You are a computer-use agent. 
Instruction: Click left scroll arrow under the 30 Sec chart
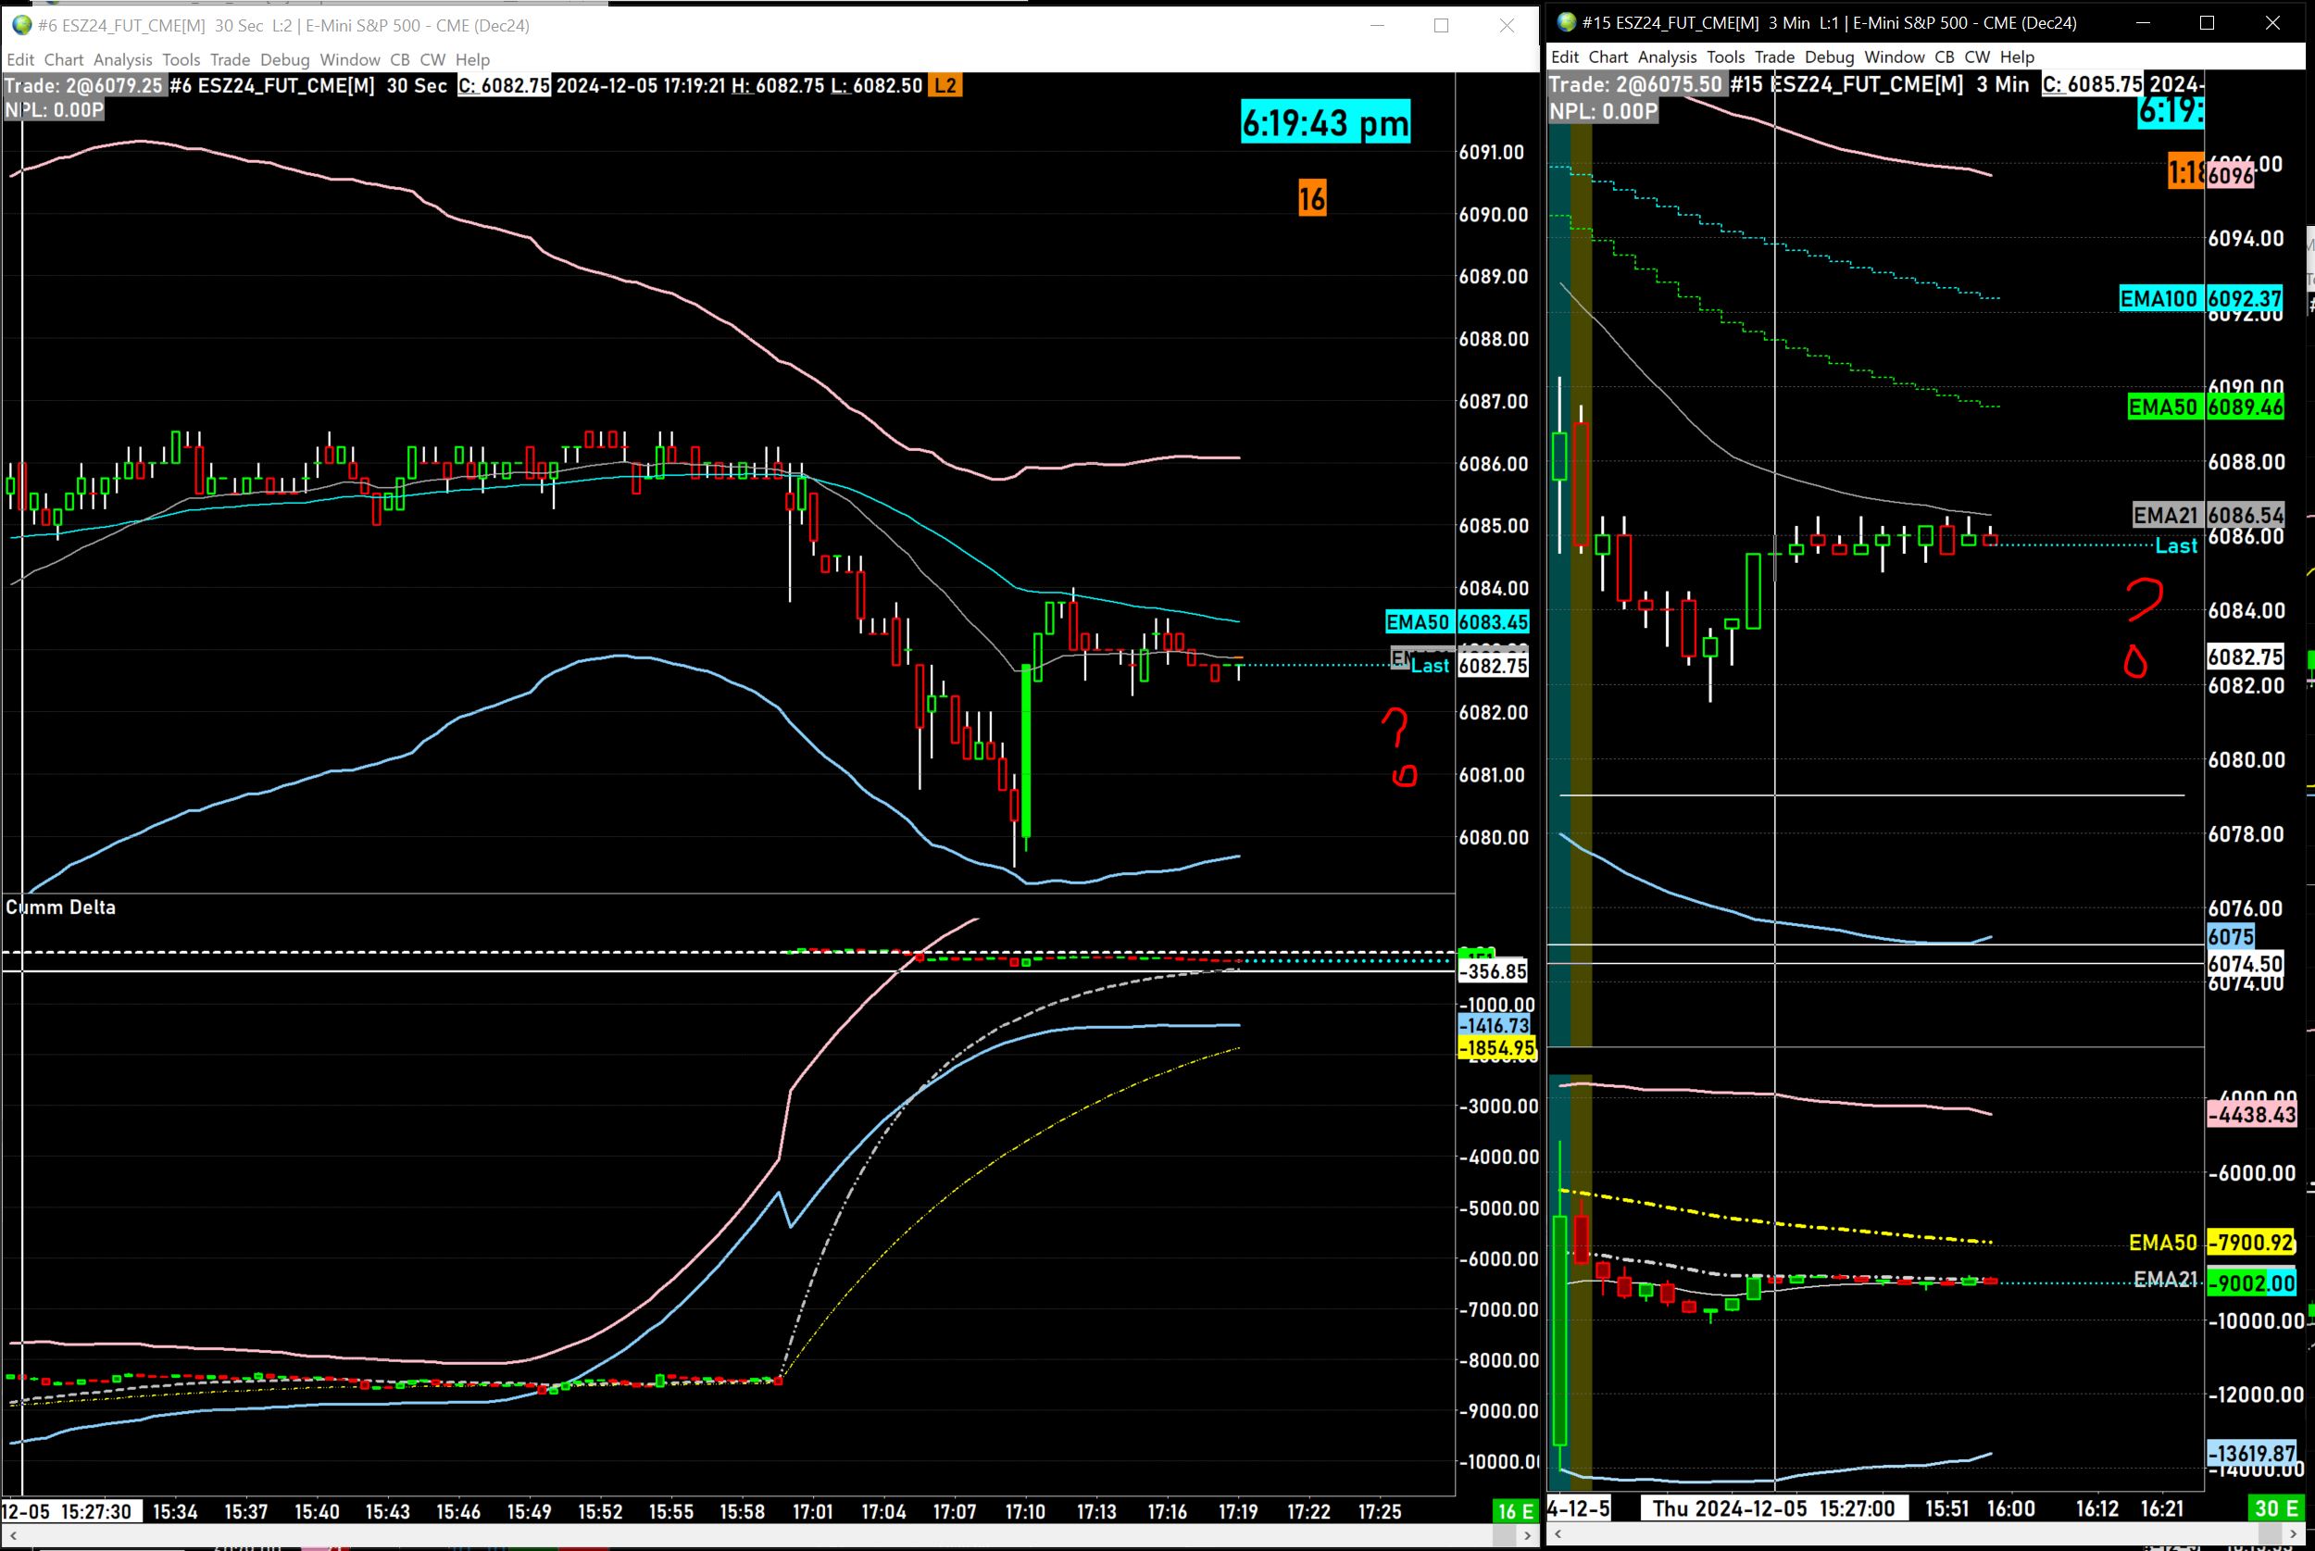click(x=13, y=1535)
